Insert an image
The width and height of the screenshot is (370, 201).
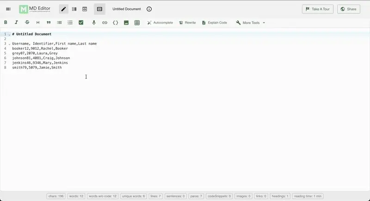[126, 23]
